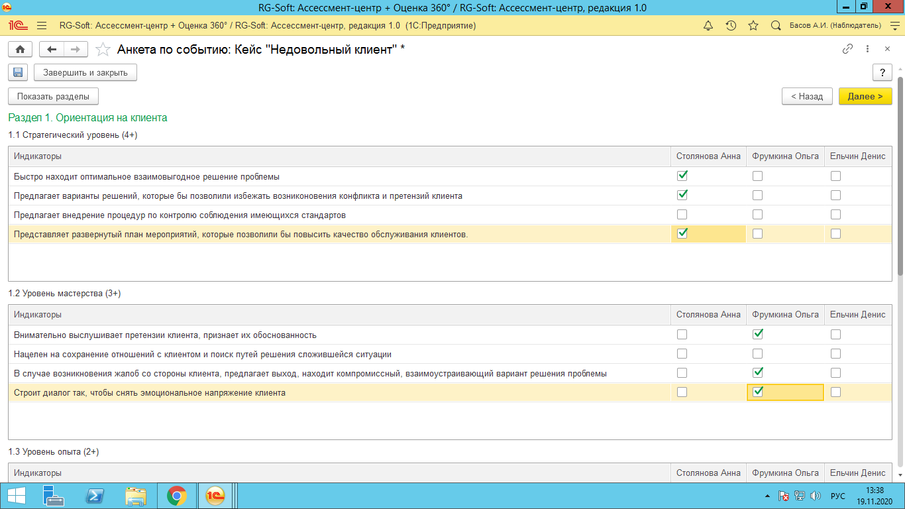Open help with the question mark button

click(x=882, y=72)
